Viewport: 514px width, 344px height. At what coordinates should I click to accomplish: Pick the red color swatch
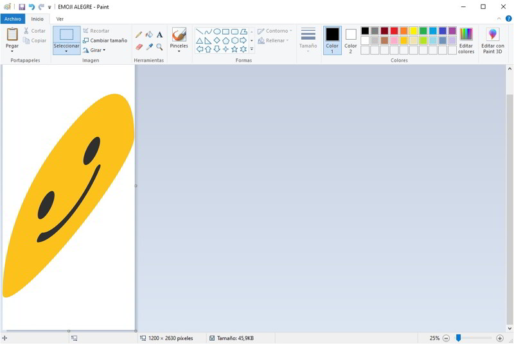click(394, 31)
